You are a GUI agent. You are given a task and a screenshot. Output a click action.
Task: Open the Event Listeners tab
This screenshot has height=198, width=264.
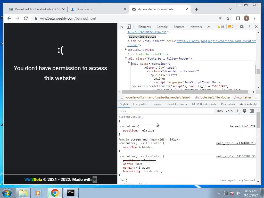(x=177, y=104)
